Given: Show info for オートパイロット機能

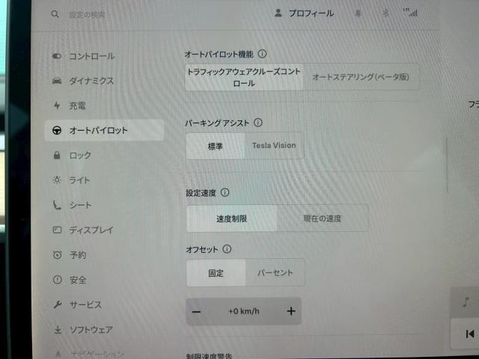Looking at the screenshot, I should point(263,55).
